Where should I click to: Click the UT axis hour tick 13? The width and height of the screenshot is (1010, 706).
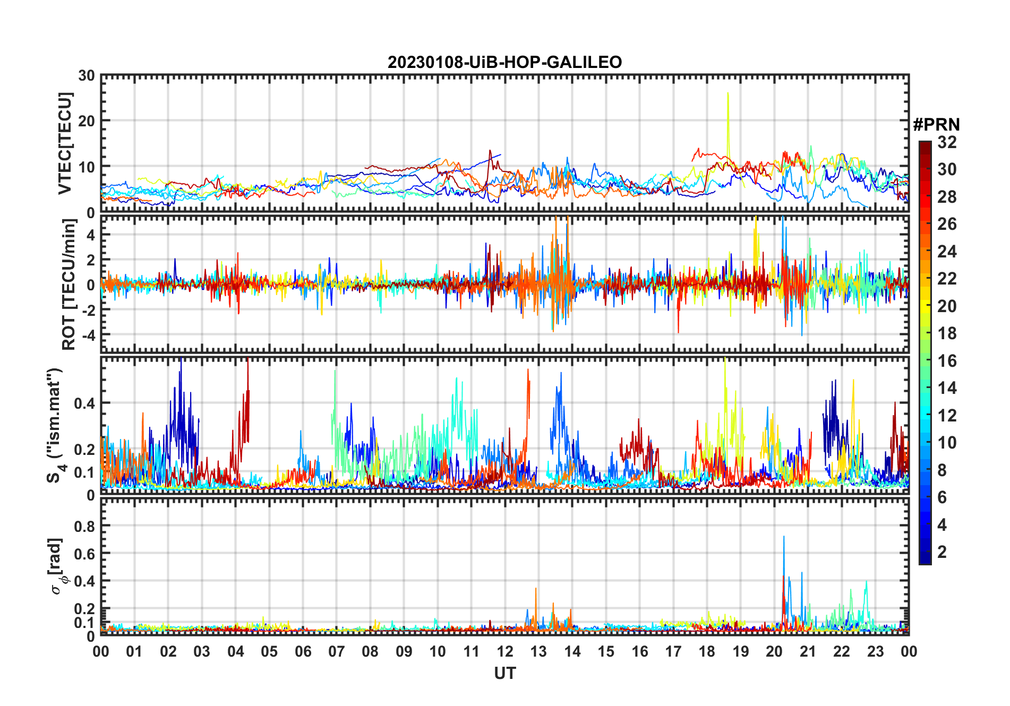(538, 651)
